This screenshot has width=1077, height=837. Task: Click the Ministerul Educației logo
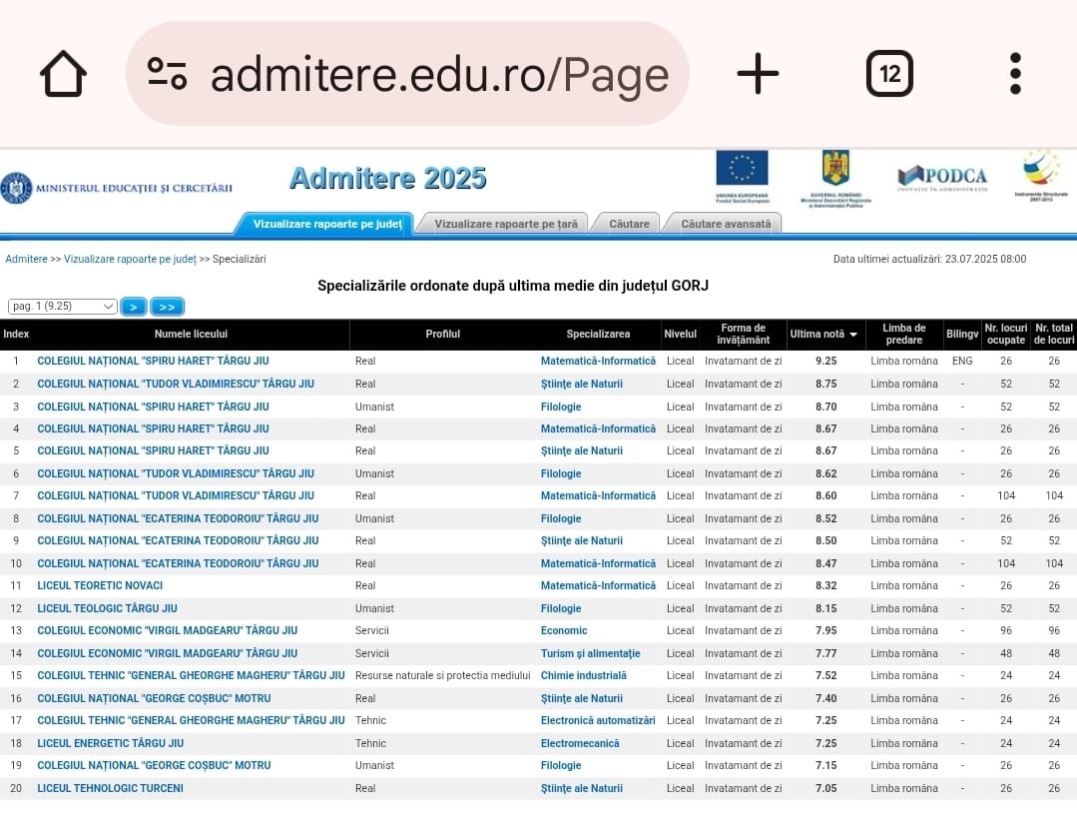pos(117,188)
